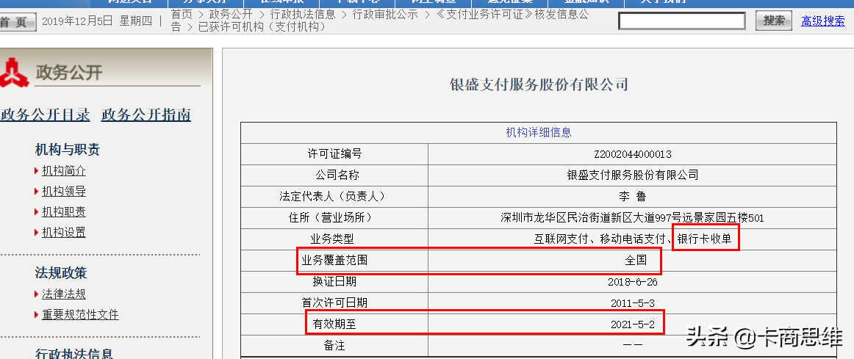854x359 pixels.
Task: Click the date value 2018-6-26
Action: [632, 283]
